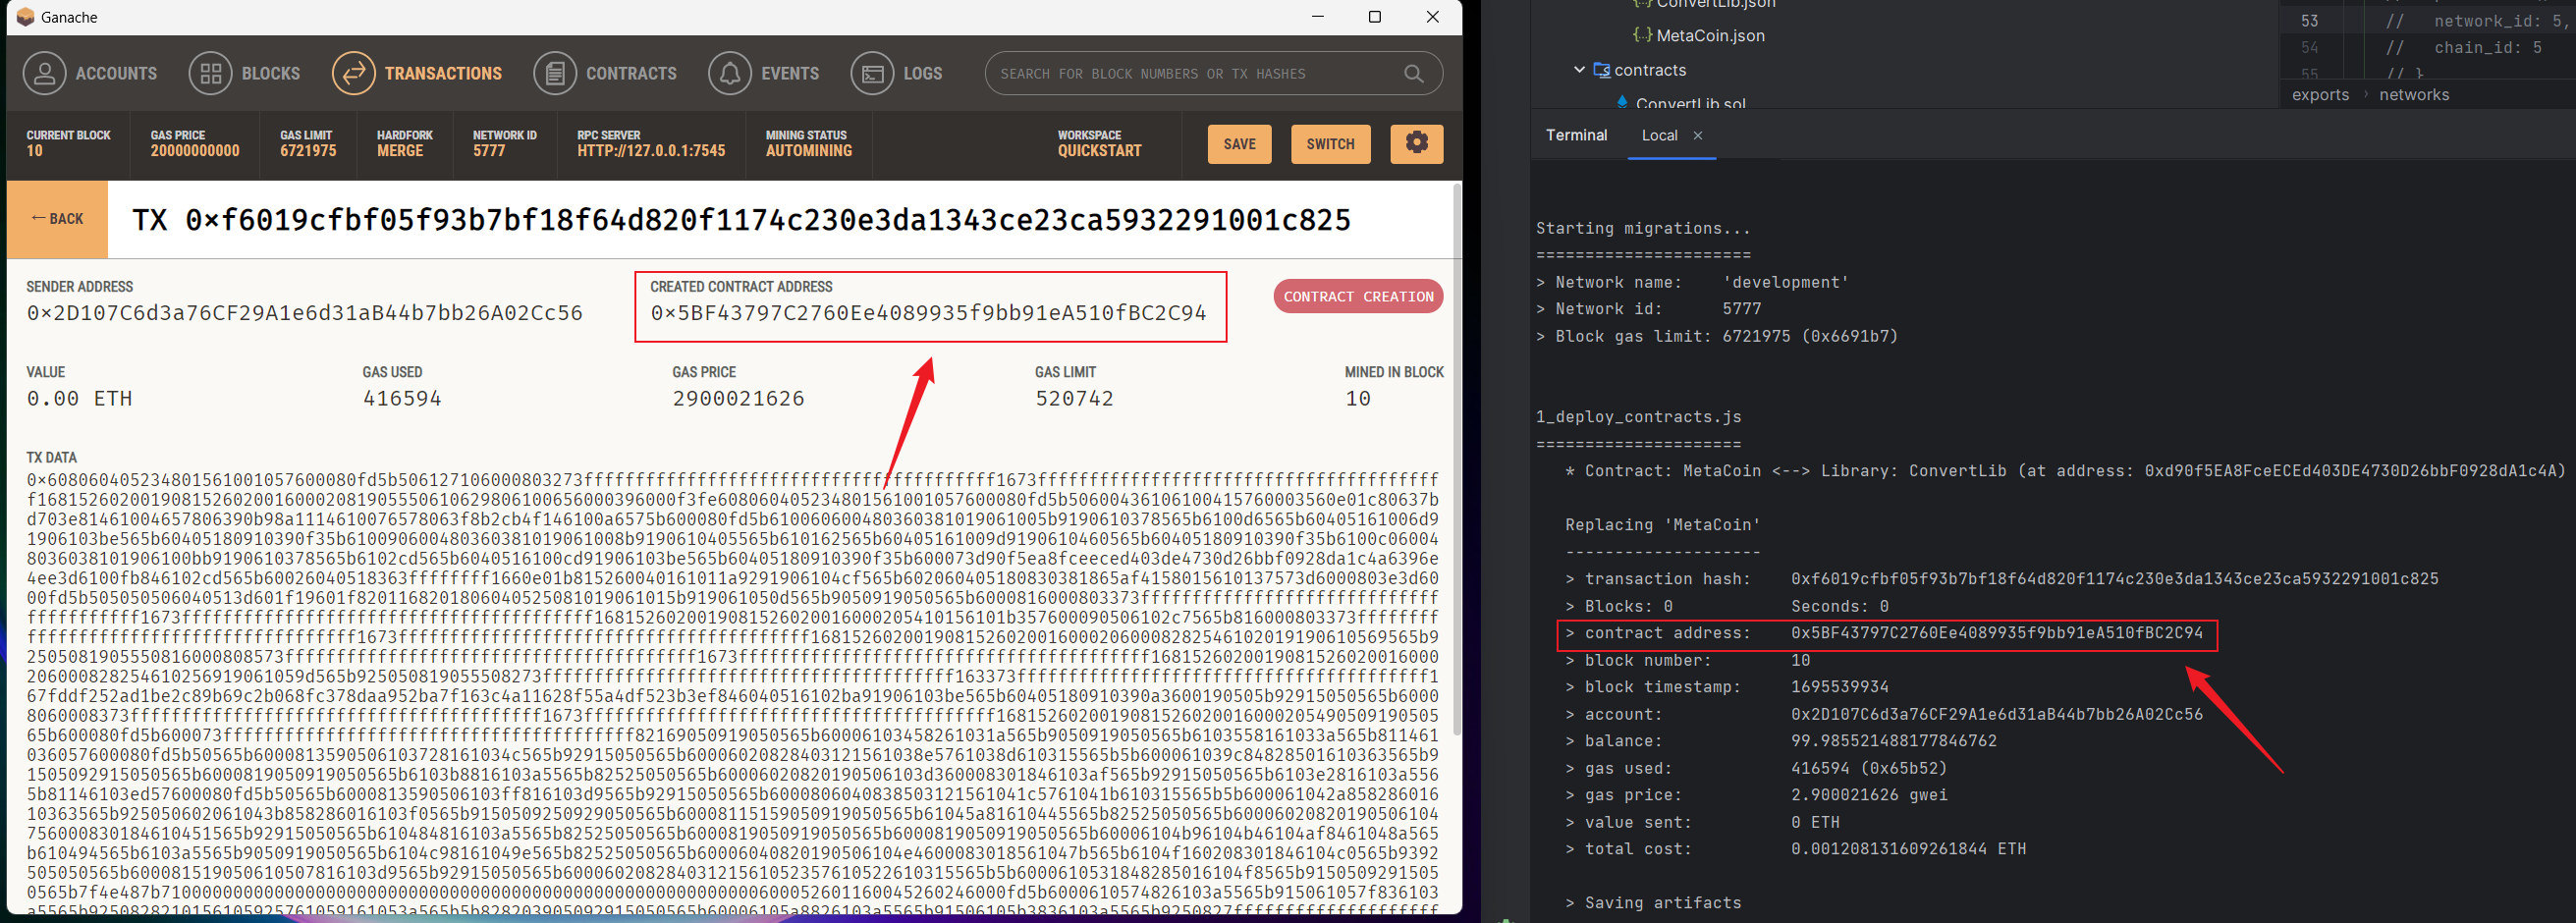Screen dimensions: 2576x923
Task: Open the Accounts page in Ganache
Action: point(90,74)
